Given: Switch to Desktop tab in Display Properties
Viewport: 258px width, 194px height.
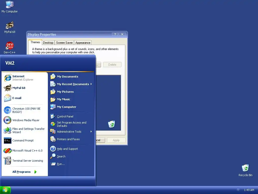Looking at the screenshot, I should 48,43.
